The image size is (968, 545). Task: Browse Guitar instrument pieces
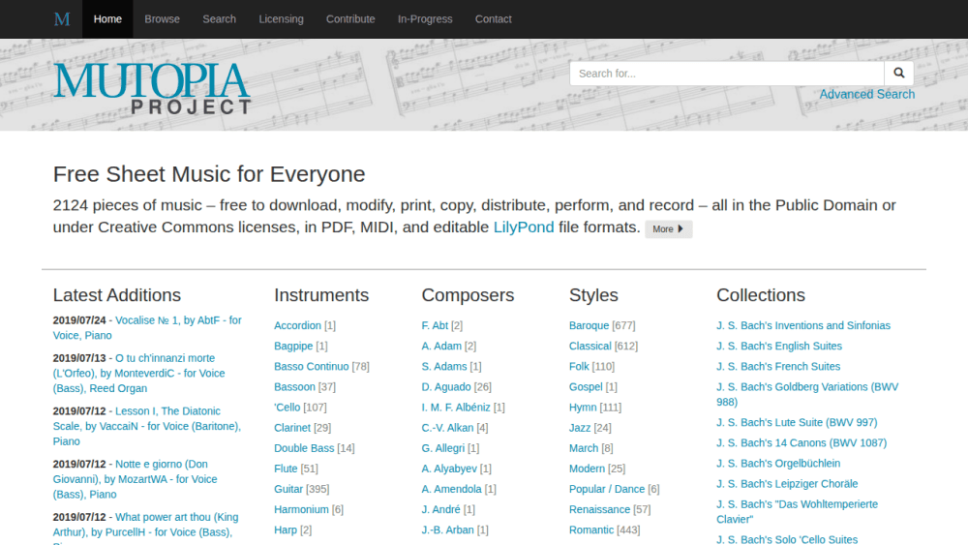[288, 489]
